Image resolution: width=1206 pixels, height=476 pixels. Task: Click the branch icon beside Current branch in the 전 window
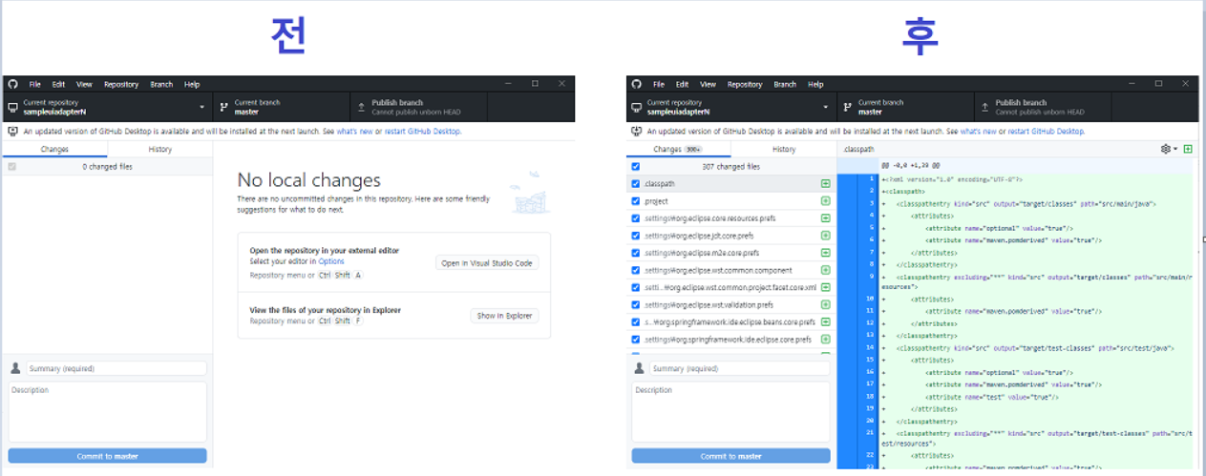coord(223,107)
